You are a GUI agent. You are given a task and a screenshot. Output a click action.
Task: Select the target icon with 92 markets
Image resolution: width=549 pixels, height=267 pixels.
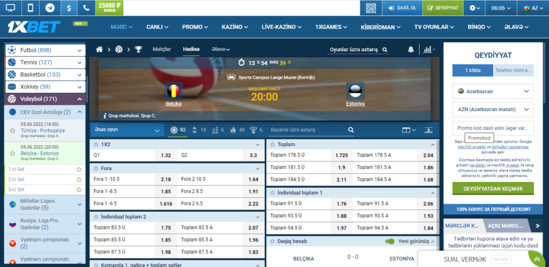tap(178, 130)
